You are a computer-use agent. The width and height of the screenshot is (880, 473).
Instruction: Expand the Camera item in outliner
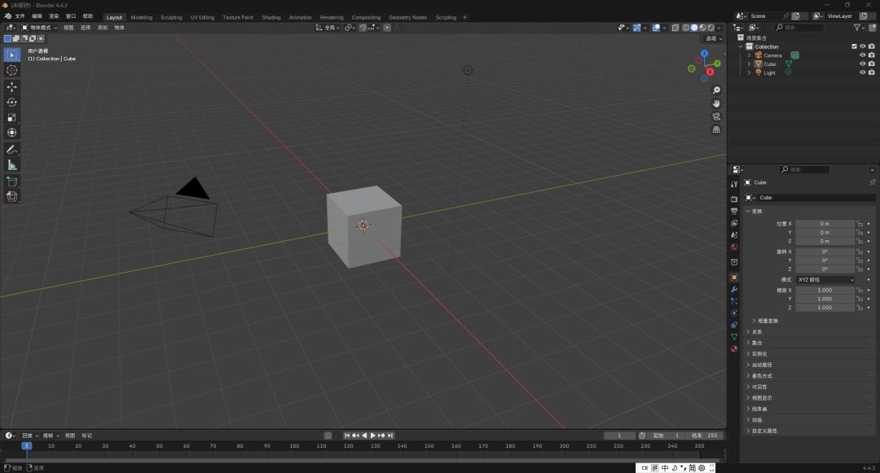(x=749, y=55)
